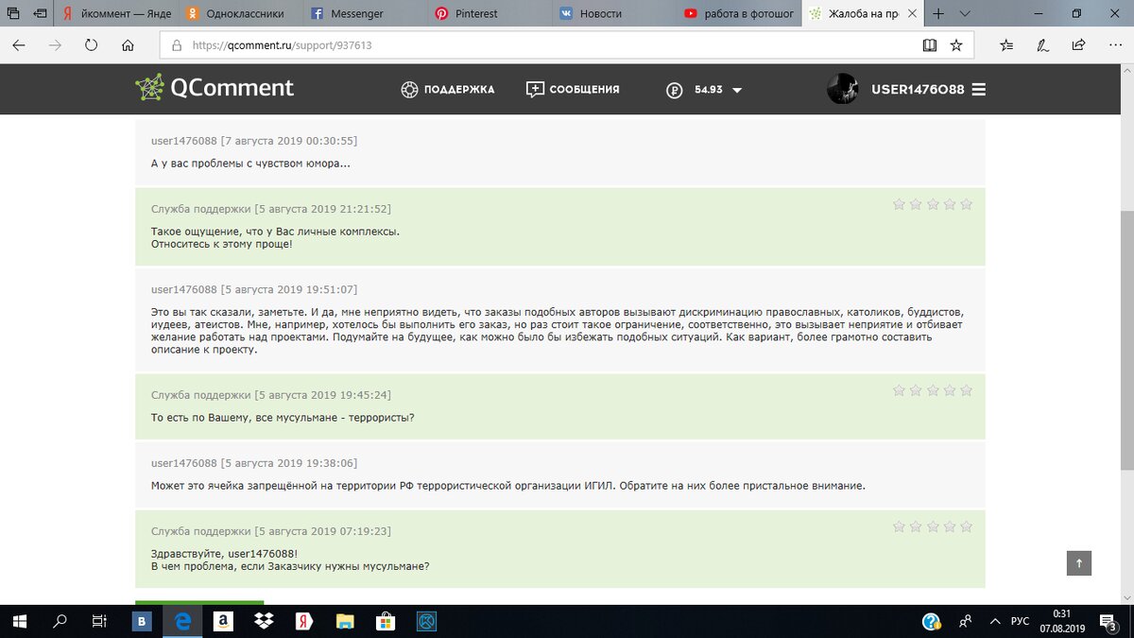Viewport: 1134px width, 638px height.
Task: Click the scroll-to-top arrow button
Action: [x=1079, y=562]
